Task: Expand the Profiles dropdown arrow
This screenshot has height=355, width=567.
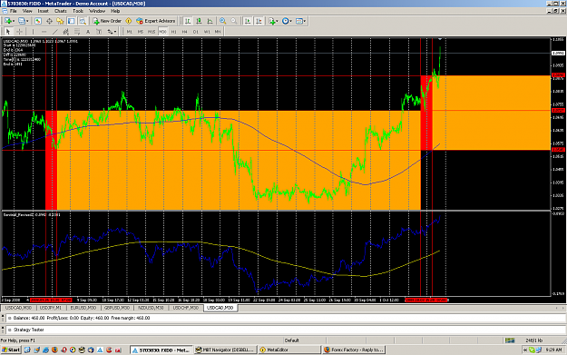Action: 27,21
